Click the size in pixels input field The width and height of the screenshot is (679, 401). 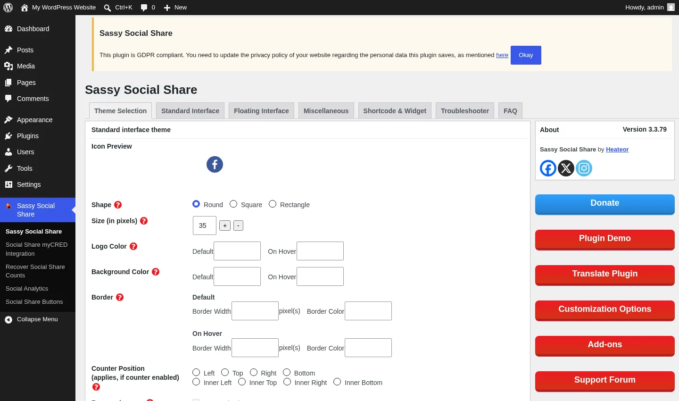205,226
